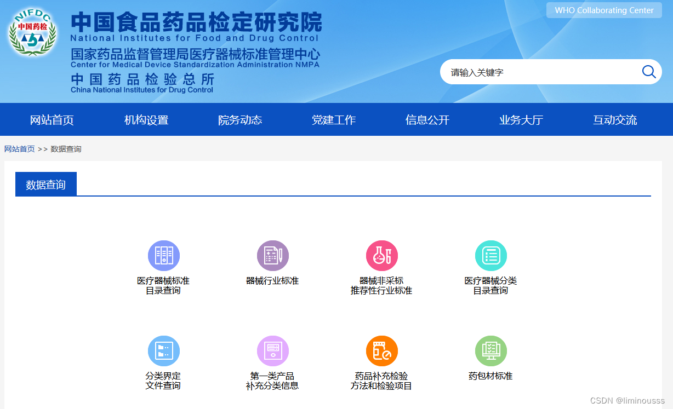Click the 医疗器械分类目录查询 text label

coord(491,285)
